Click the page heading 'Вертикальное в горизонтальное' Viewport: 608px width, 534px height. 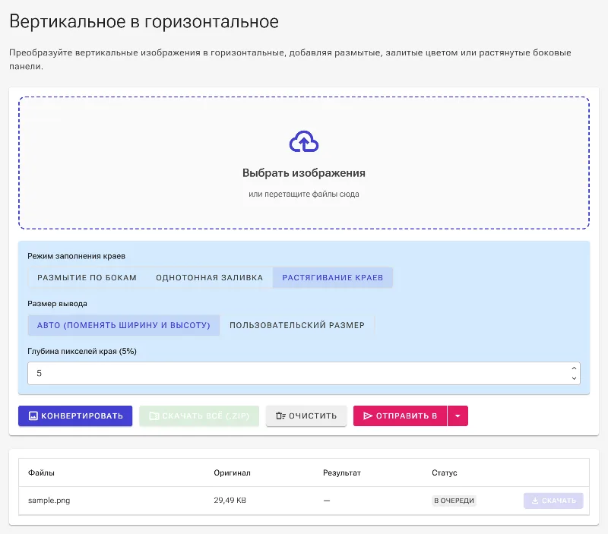click(144, 22)
